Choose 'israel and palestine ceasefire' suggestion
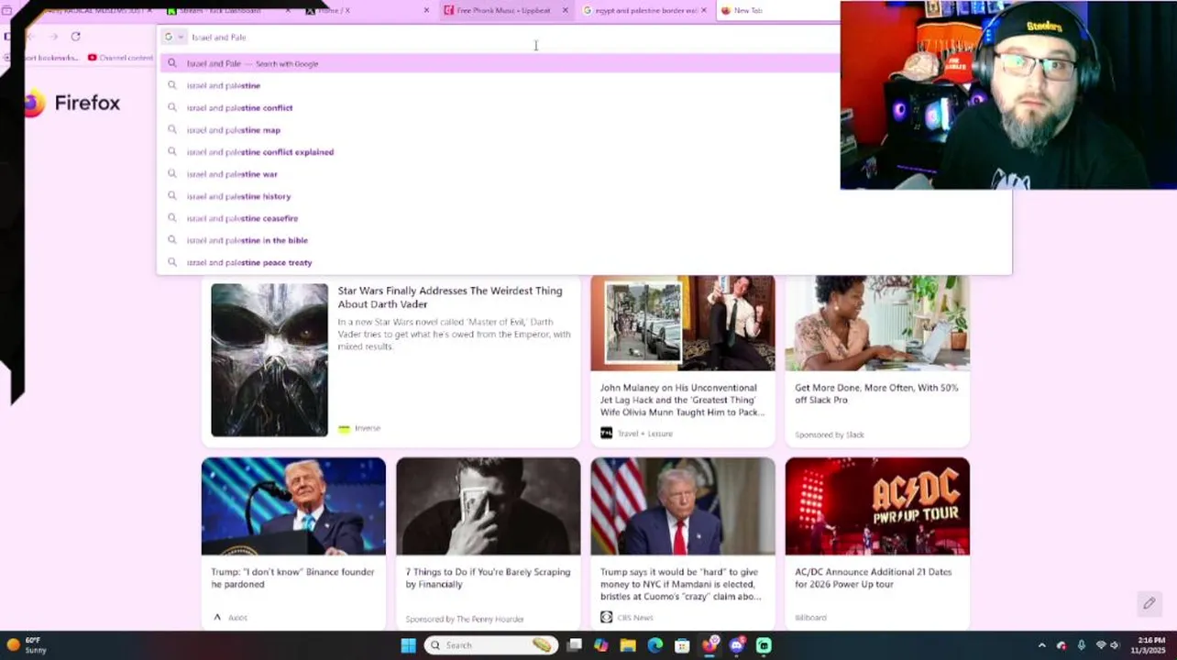Image resolution: width=1177 pixels, height=660 pixels. [242, 218]
